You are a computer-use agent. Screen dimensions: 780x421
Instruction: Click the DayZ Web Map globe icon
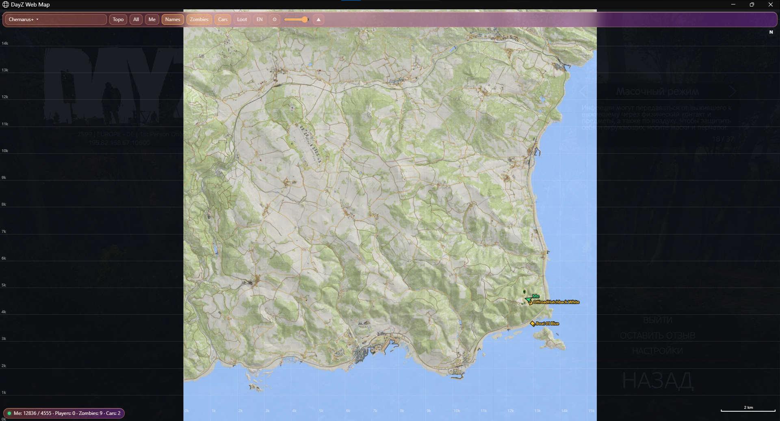pos(6,4)
